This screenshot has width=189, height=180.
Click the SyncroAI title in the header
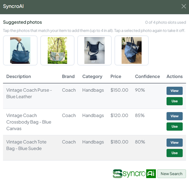[13, 6]
